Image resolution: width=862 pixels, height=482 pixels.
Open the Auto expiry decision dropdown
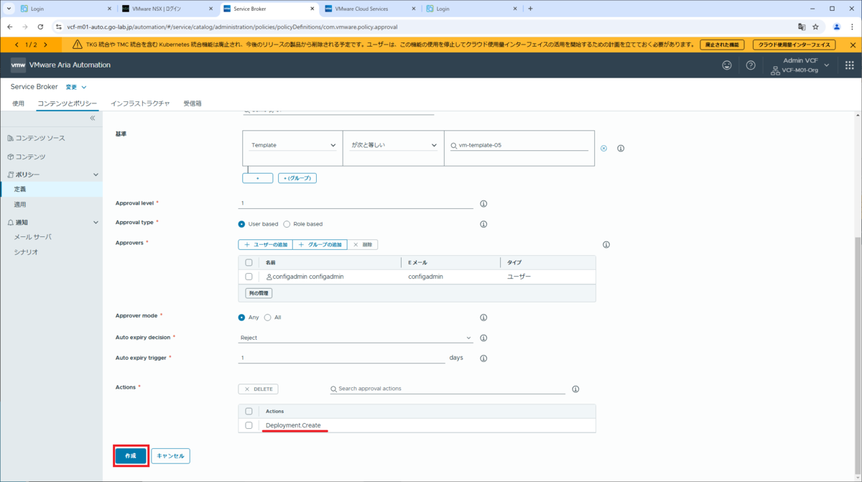coord(356,338)
